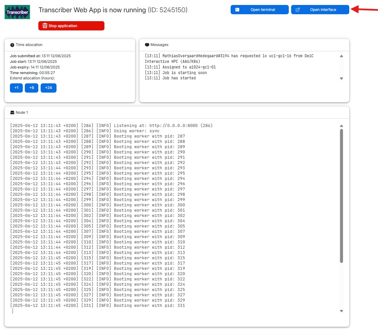The image size is (378, 335).
Task: Click the 'Listening at' log line
Action: [x=111, y=126]
